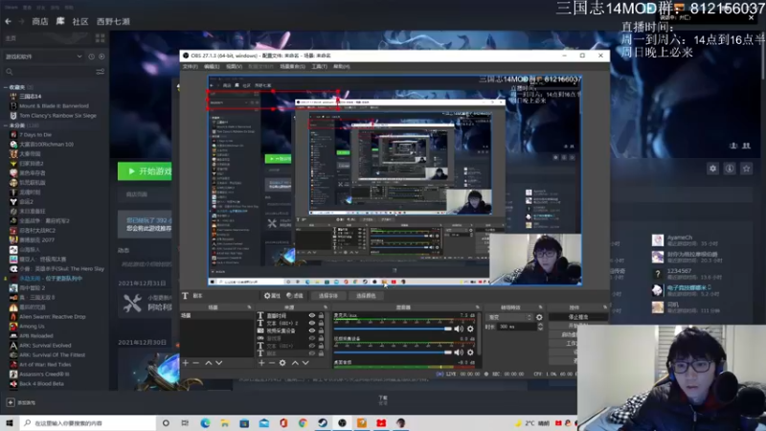Increase transition duration with the 300 ms stepper
Viewport: 766px width, 431px height.
coord(540,325)
